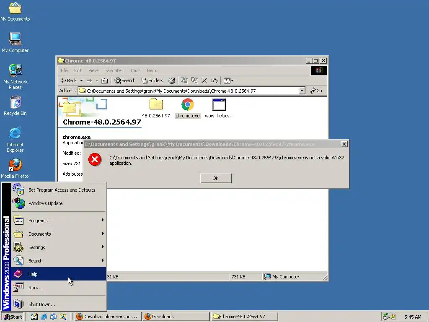429x322 pixels.
Task: Open Internet Explorer desktop icon
Action: click(15, 140)
